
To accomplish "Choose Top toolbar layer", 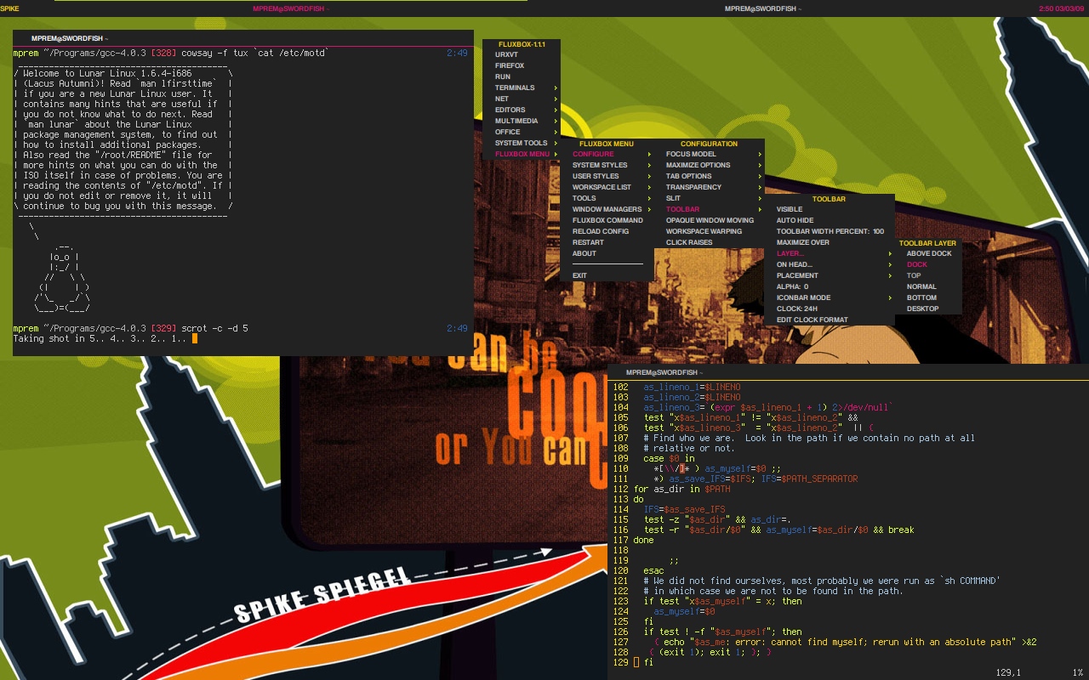I will pyautogui.click(x=928, y=275).
